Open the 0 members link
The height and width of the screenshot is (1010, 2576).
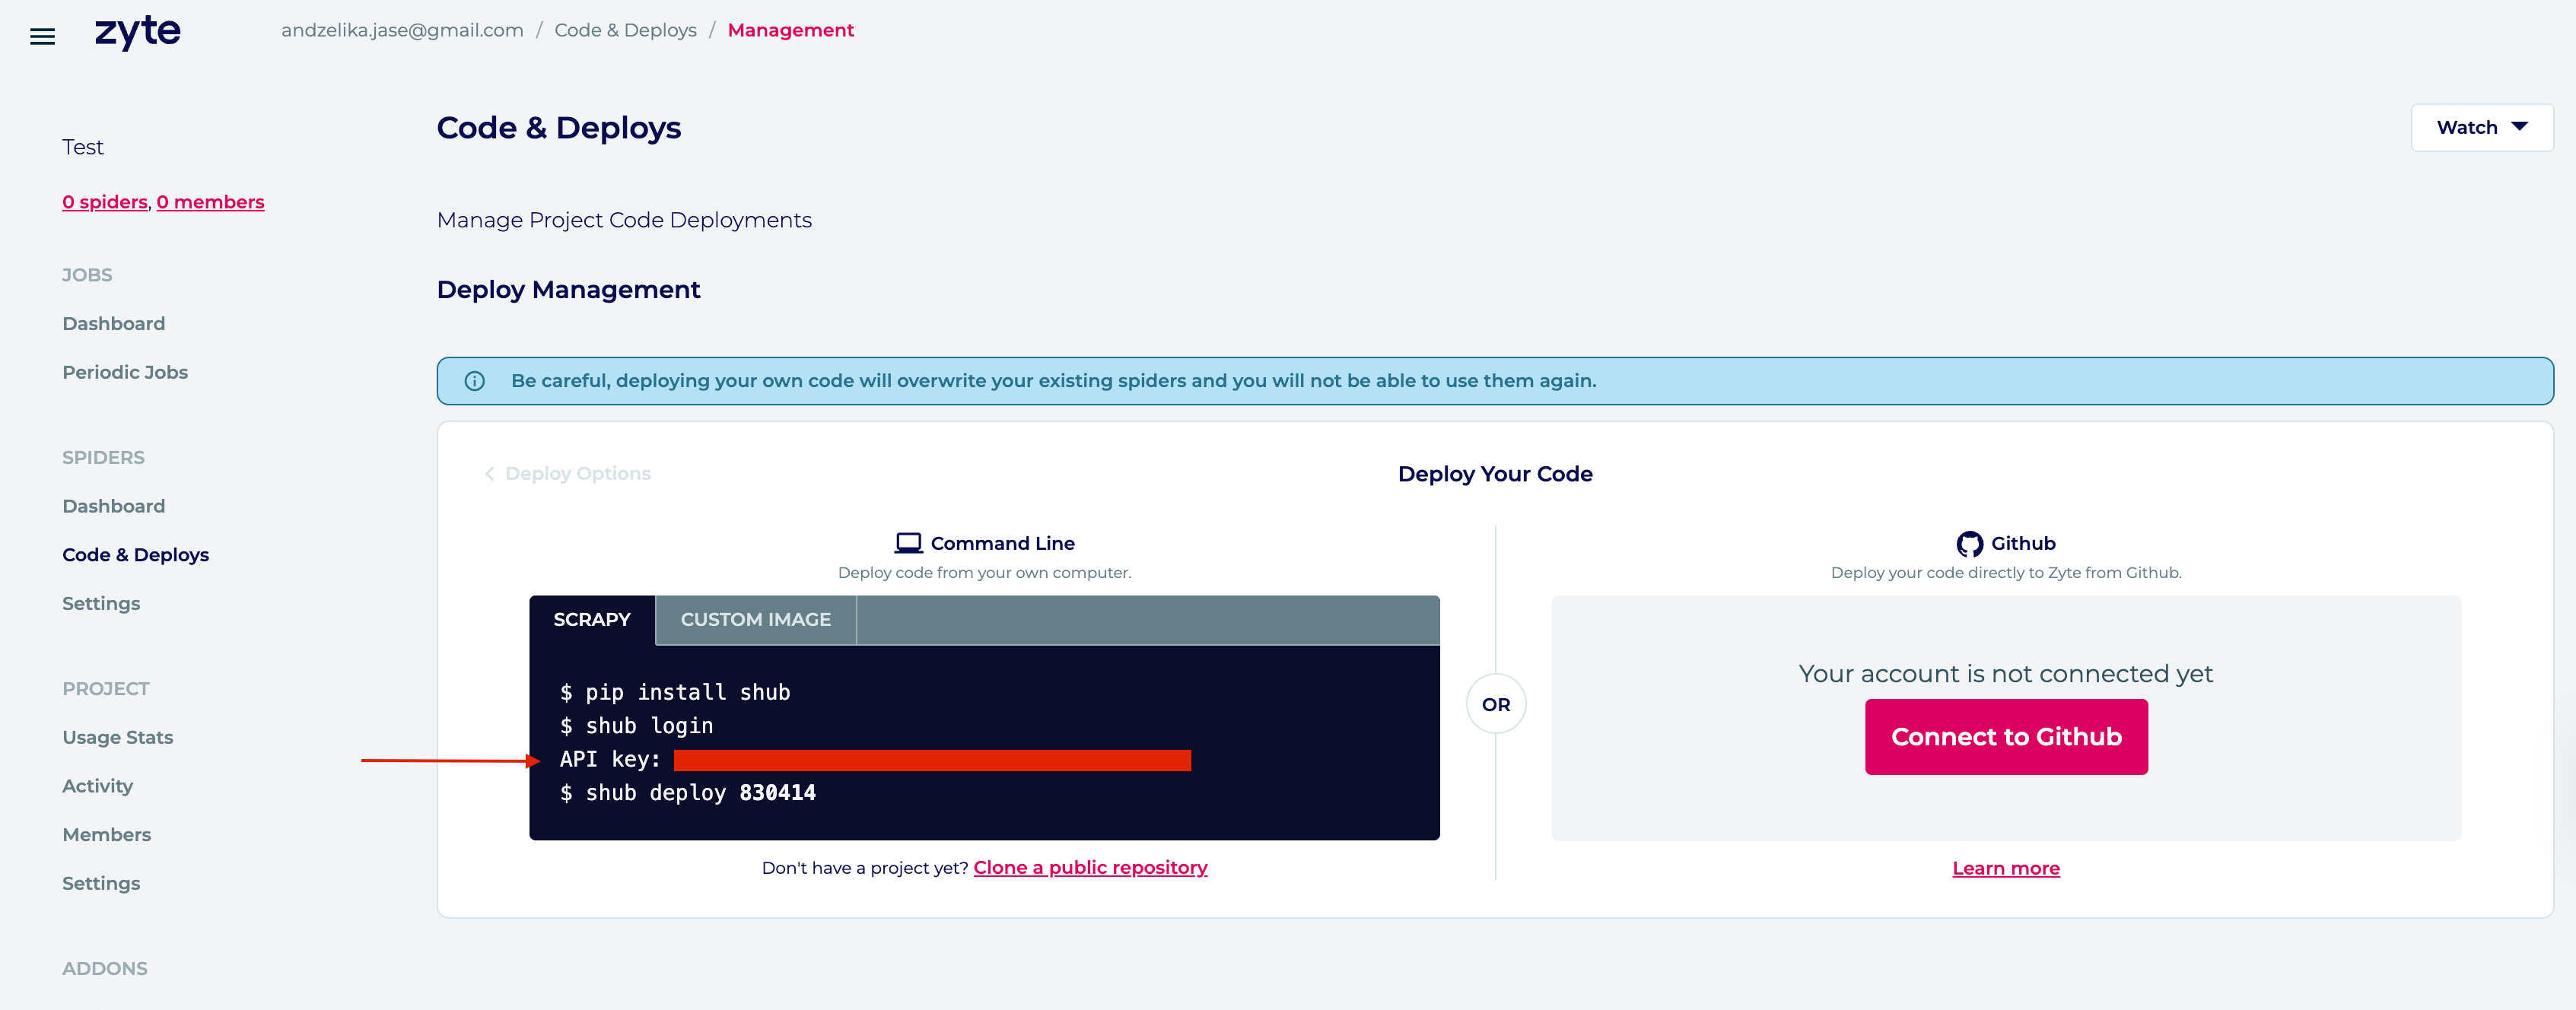(210, 202)
